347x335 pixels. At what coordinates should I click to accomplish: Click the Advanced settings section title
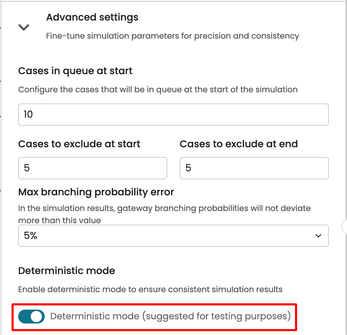[x=92, y=17]
